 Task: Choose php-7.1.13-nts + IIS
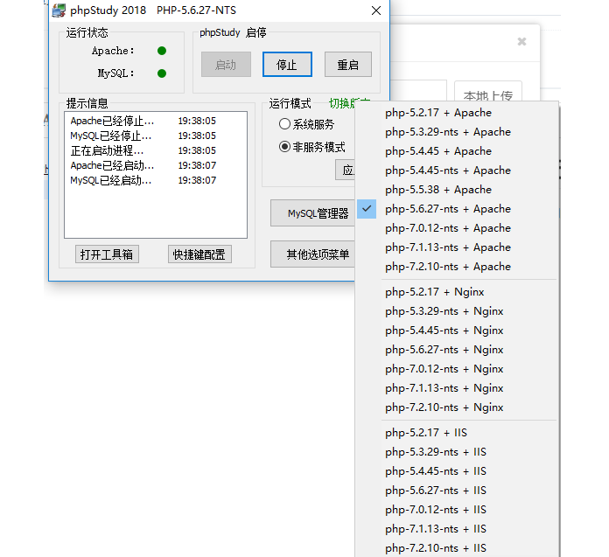coord(457,529)
